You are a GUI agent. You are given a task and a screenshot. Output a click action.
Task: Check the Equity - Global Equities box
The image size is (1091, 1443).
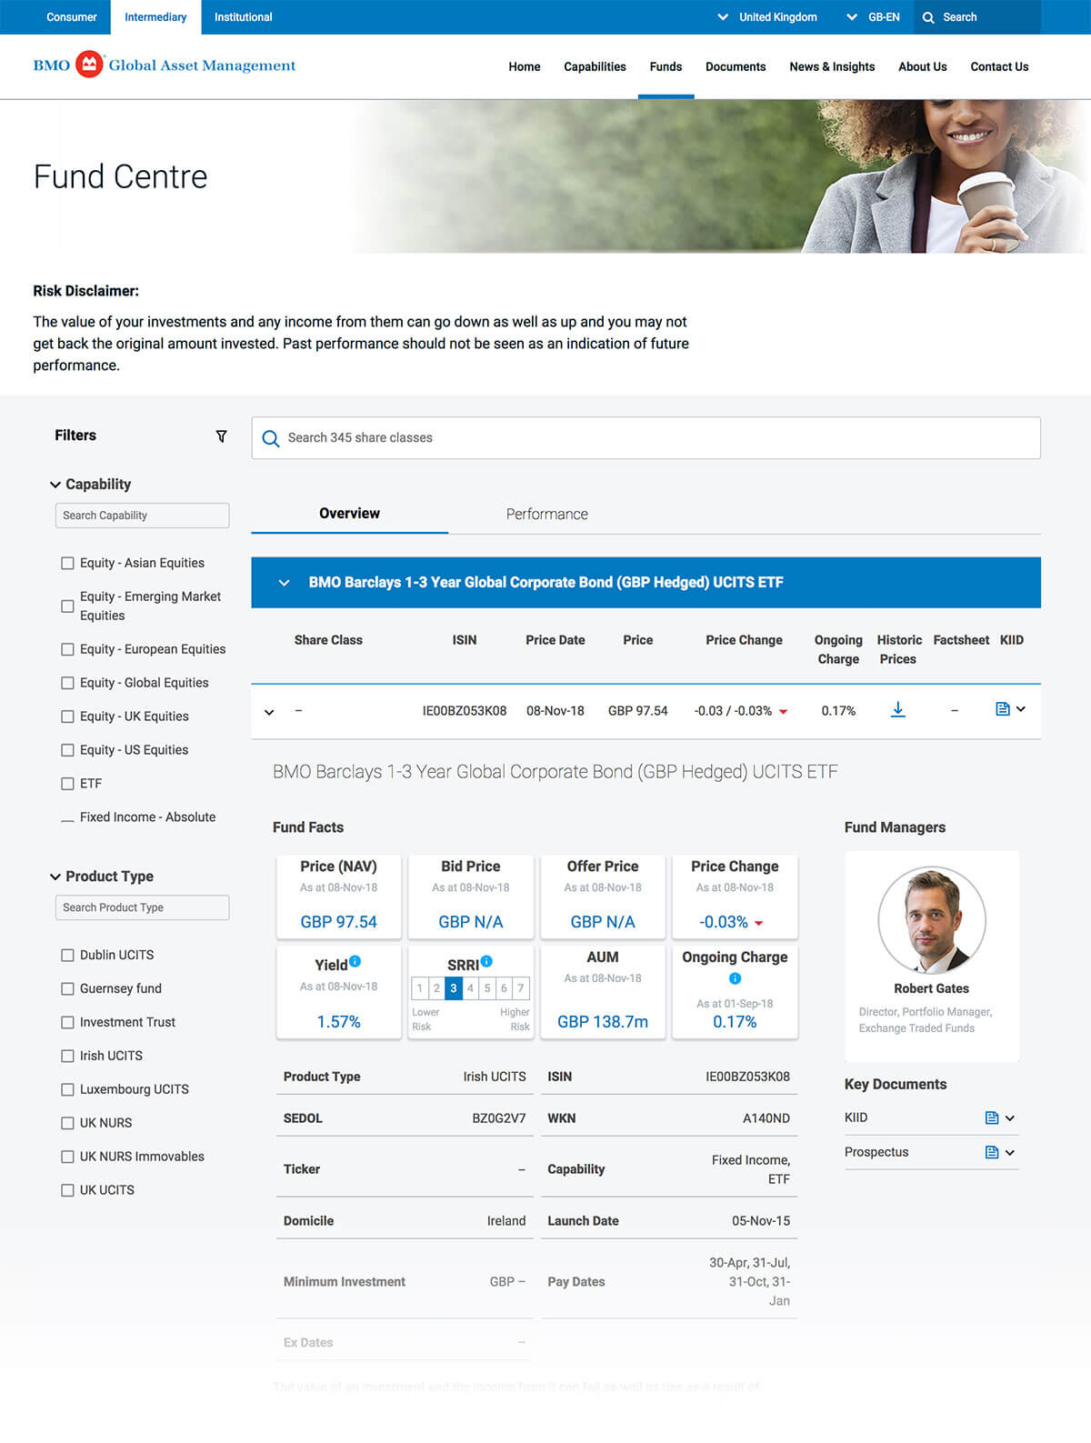[x=67, y=683]
